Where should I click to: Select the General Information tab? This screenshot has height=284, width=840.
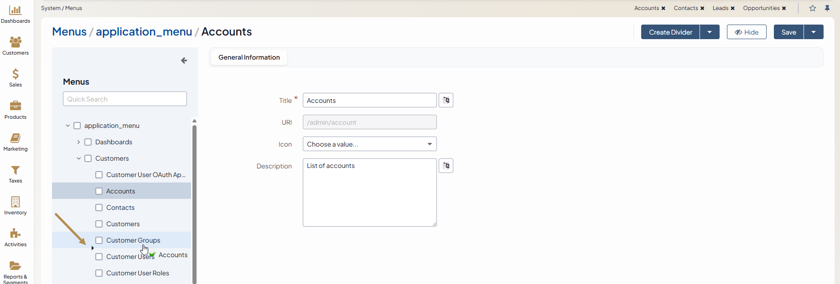[249, 57]
